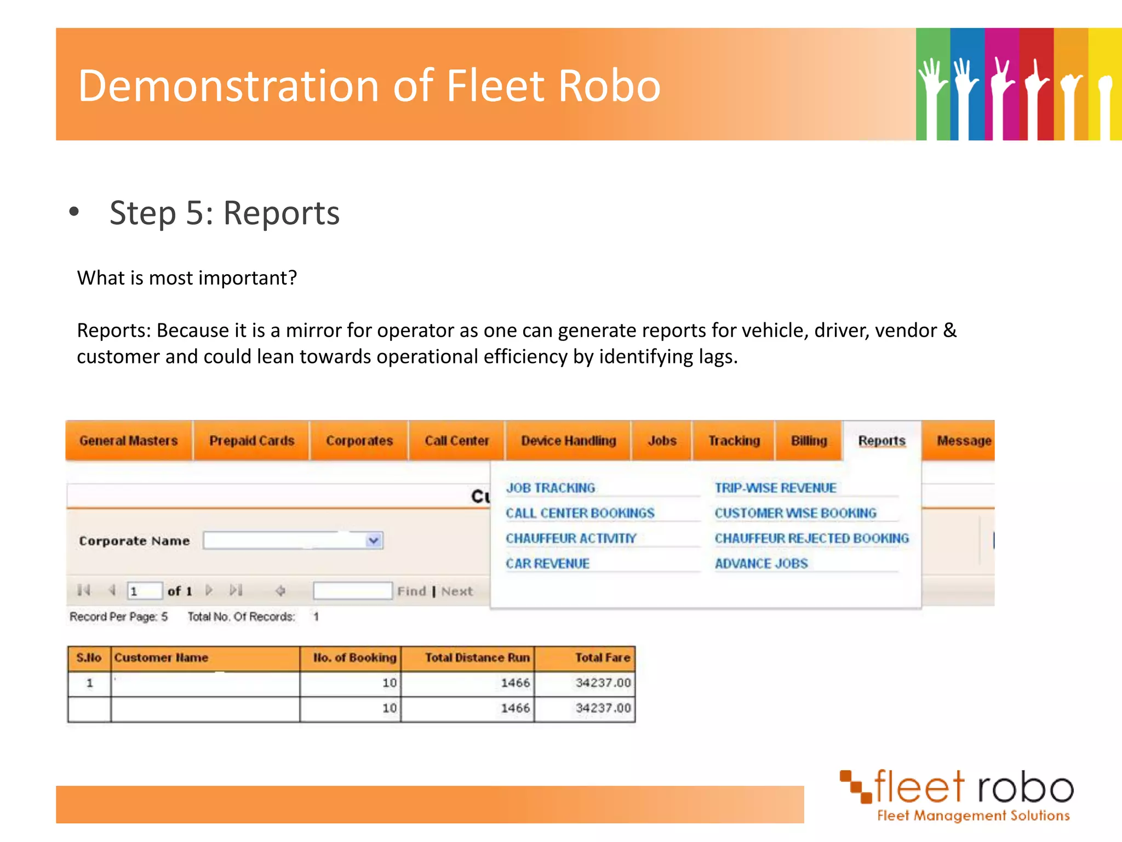Switch to the Corporates tab
Screen dimensions: 1122x842
pyautogui.click(x=359, y=441)
